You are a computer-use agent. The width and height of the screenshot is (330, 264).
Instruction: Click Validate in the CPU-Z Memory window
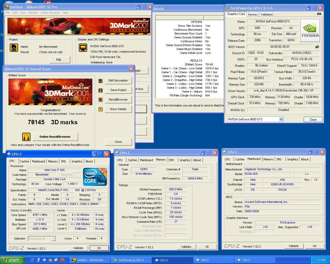point(186,247)
